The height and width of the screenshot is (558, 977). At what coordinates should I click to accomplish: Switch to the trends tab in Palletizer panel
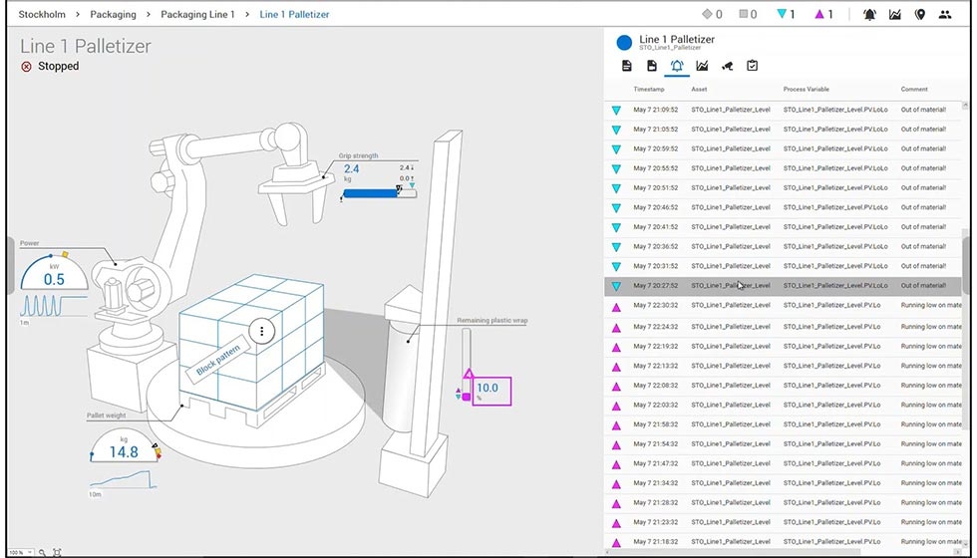[702, 66]
